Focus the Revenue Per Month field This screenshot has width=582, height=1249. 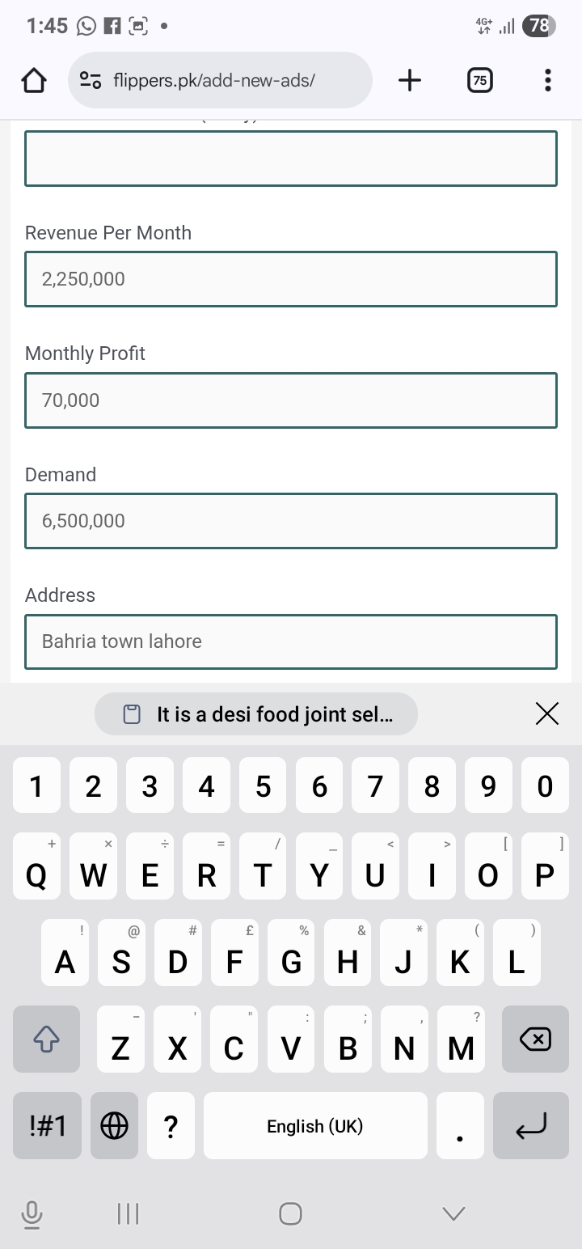coord(291,279)
